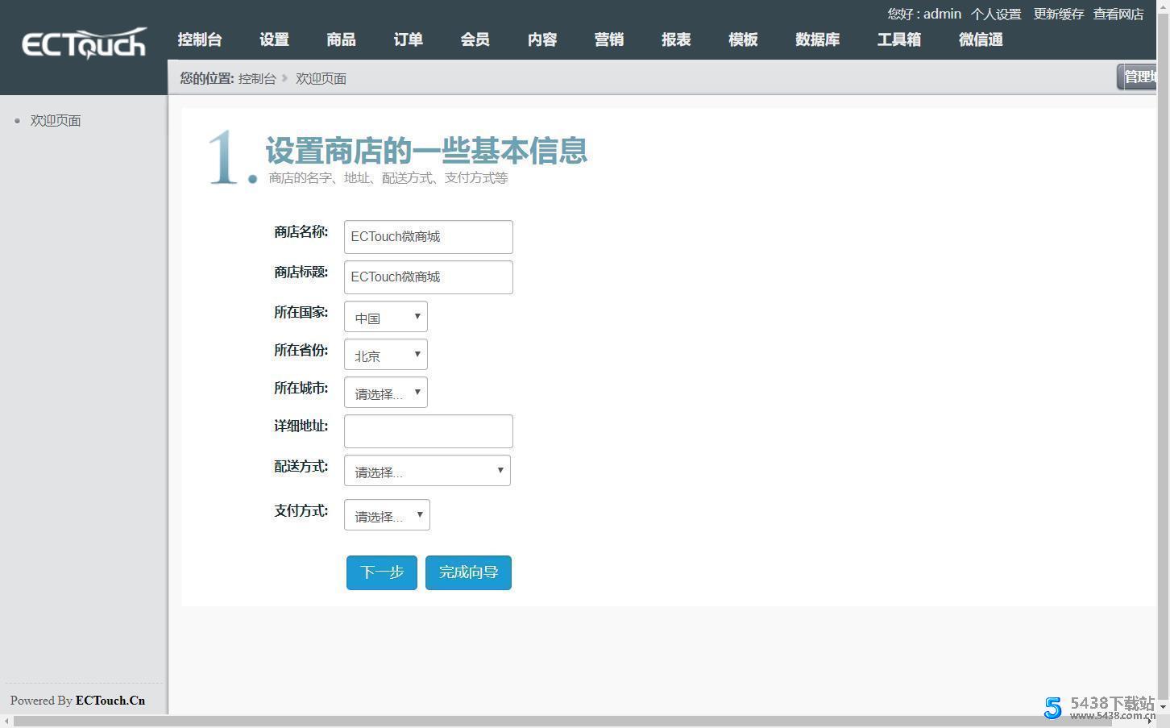Expand the 所在国家 dropdown
Screen dimensions: 1170x728
[386, 317]
